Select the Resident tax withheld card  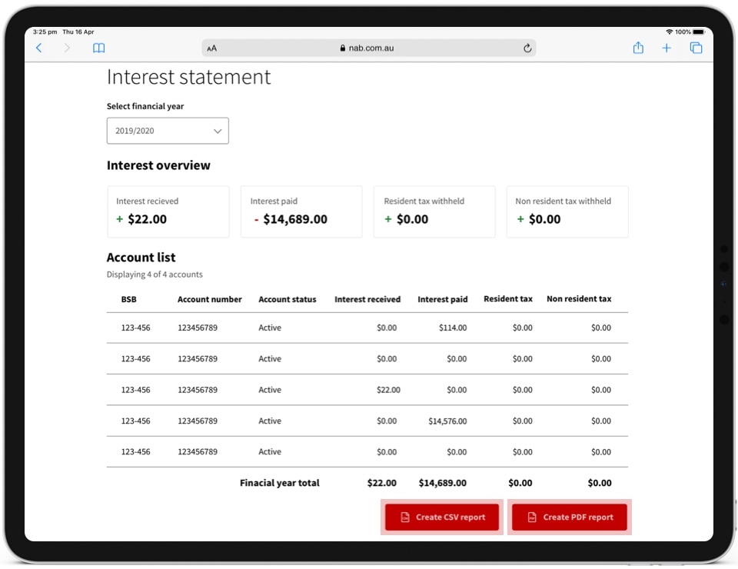click(x=434, y=211)
